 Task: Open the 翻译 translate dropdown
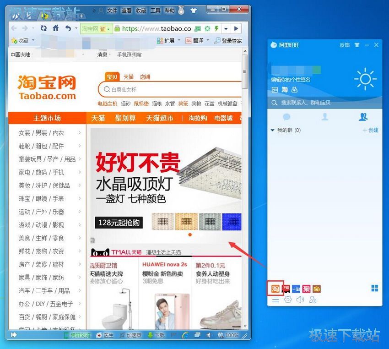197,40
